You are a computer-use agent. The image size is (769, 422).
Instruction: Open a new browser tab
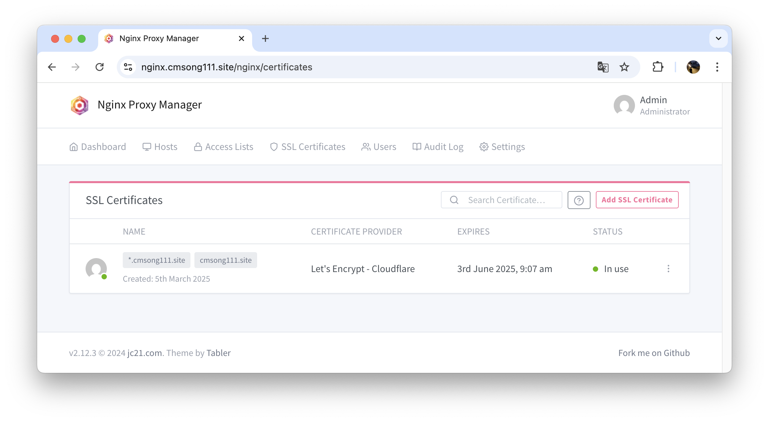coord(265,38)
